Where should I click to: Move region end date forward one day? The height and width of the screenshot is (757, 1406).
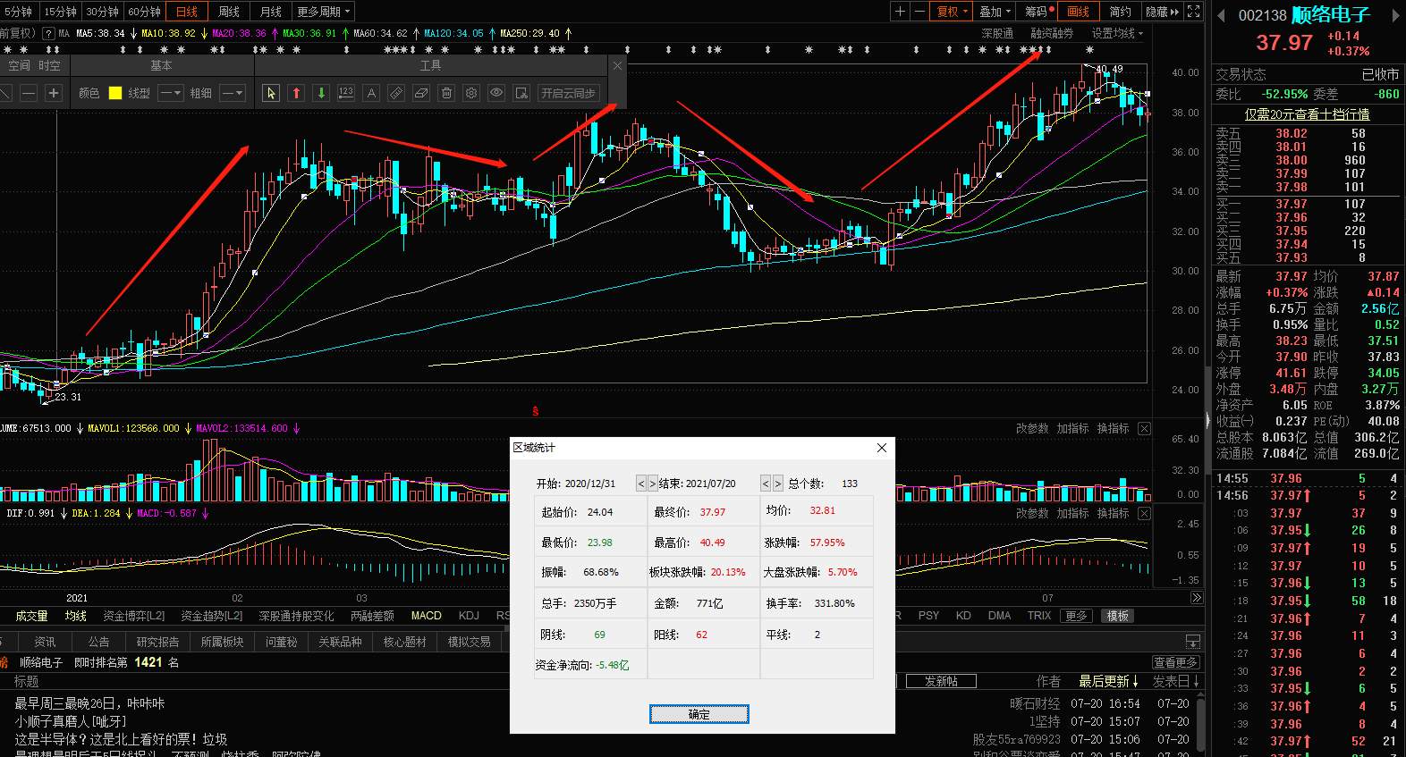[x=777, y=484]
